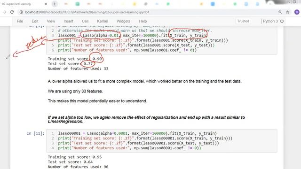Click the lasso001 Test set score print line
Screen dimensions: 301x169
click(136, 45)
